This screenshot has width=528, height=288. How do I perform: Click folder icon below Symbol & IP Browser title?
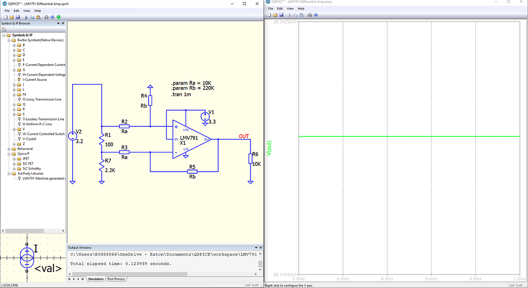[x=4, y=29]
